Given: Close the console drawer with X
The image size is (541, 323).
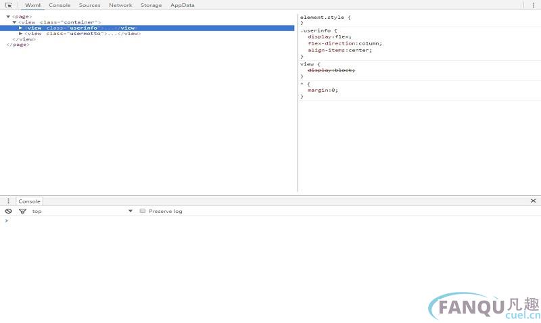Looking at the screenshot, I should pos(533,201).
